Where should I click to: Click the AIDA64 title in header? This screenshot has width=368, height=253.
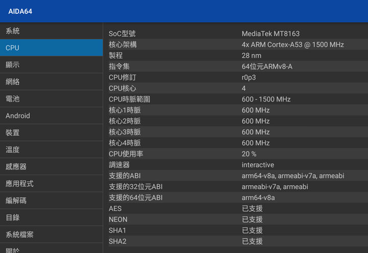20,11
